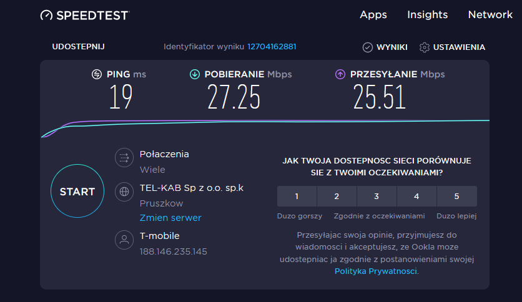This screenshot has width=522, height=302.
Task: Start a new test with START button
Action: [77, 191]
